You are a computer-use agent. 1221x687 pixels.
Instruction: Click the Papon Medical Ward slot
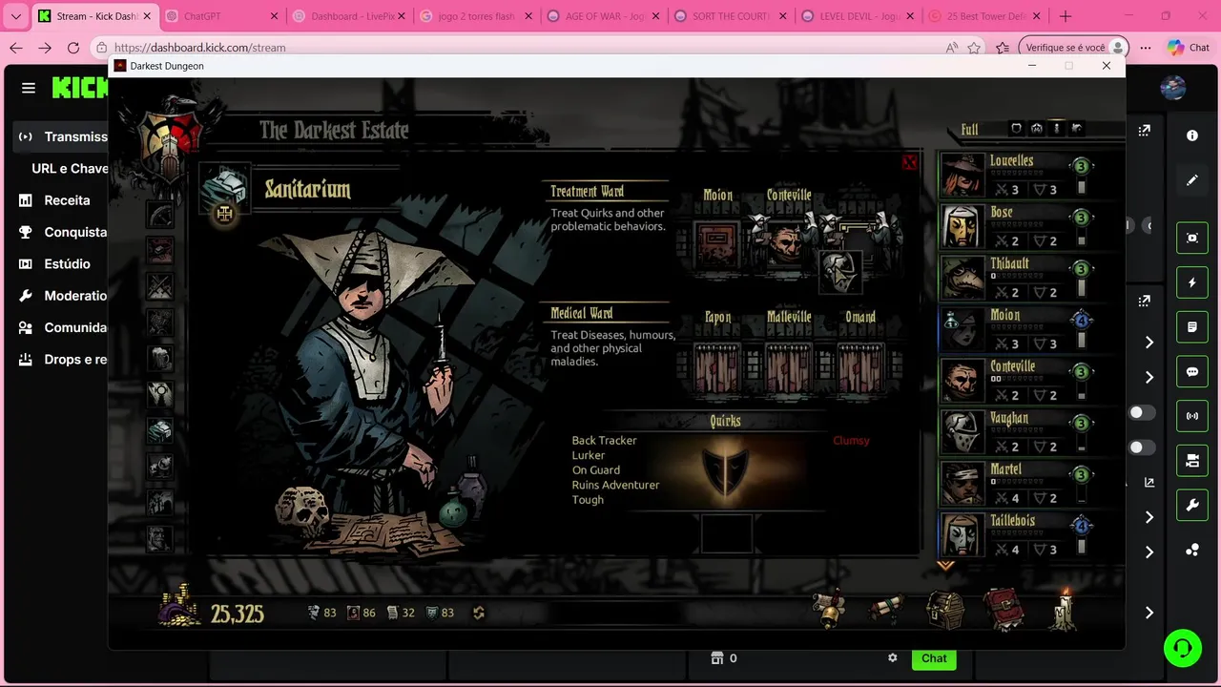point(717,368)
